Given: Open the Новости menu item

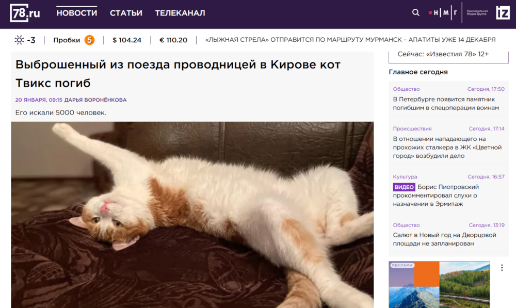Looking at the screenshot, I should (x=77, y=13).
